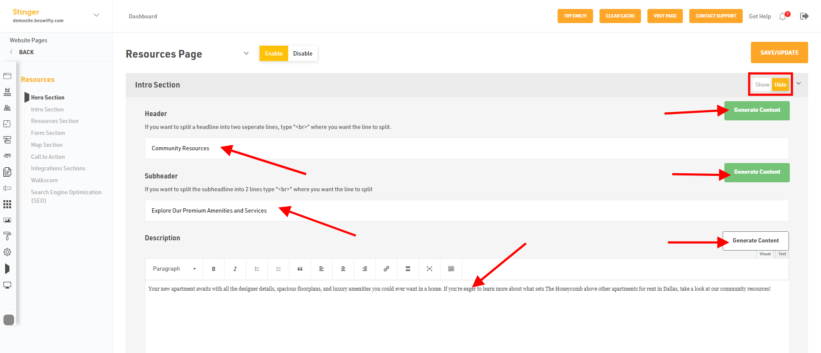Click the insert link icon
This screenshot has width=821, height=353.
[386, 269]
